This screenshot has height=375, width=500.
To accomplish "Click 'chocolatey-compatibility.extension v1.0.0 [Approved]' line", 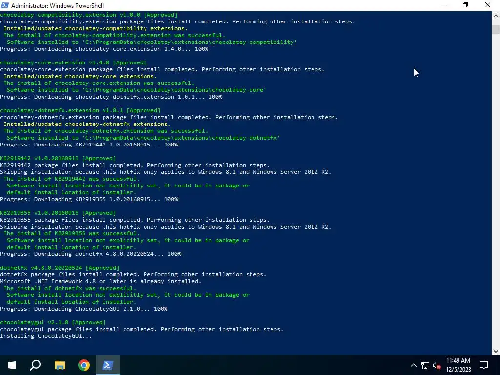I will [89, 15].
